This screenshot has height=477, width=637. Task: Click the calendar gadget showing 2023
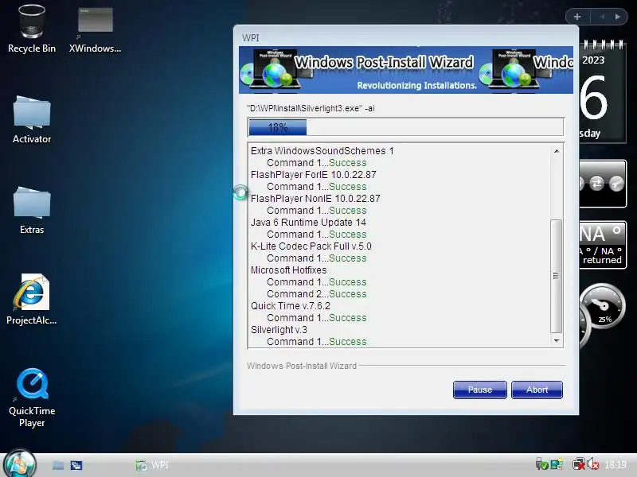[x=603, y=91]
